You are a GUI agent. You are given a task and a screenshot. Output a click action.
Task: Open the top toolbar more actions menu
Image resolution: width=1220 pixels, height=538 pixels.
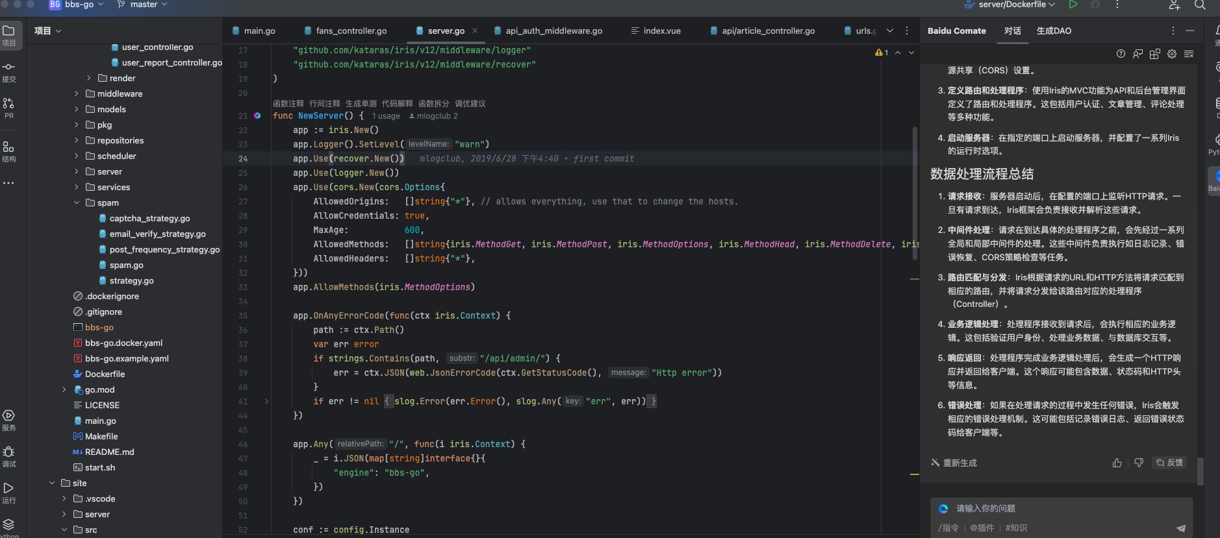click(x=1117, y=5)
